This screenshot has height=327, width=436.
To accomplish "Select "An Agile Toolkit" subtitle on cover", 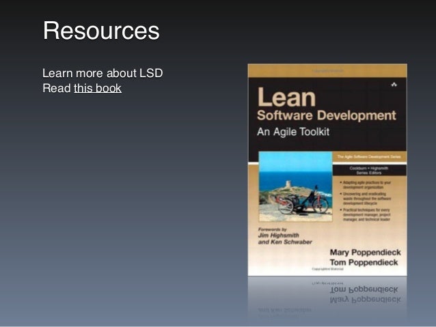I will click(293, 132).
